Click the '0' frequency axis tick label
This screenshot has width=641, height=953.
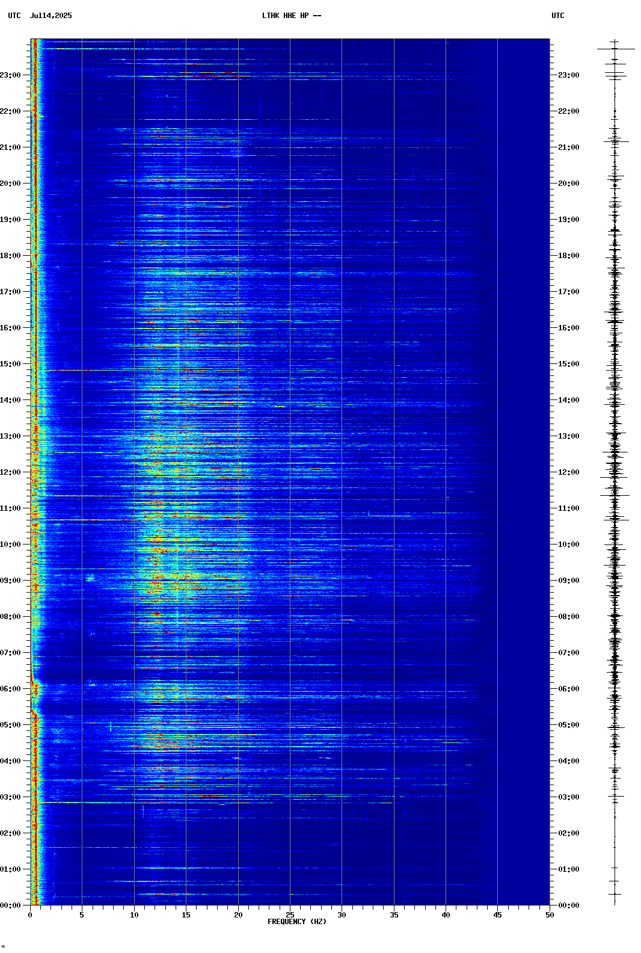click(x=30, y=915)
